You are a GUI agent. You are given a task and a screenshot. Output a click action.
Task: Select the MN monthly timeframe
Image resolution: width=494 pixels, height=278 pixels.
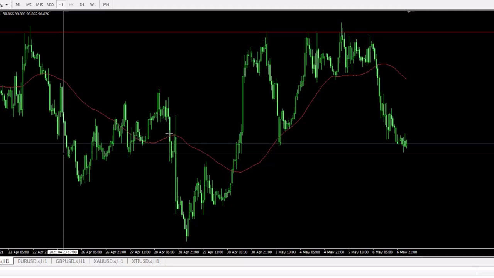click(x=106, y=5)
